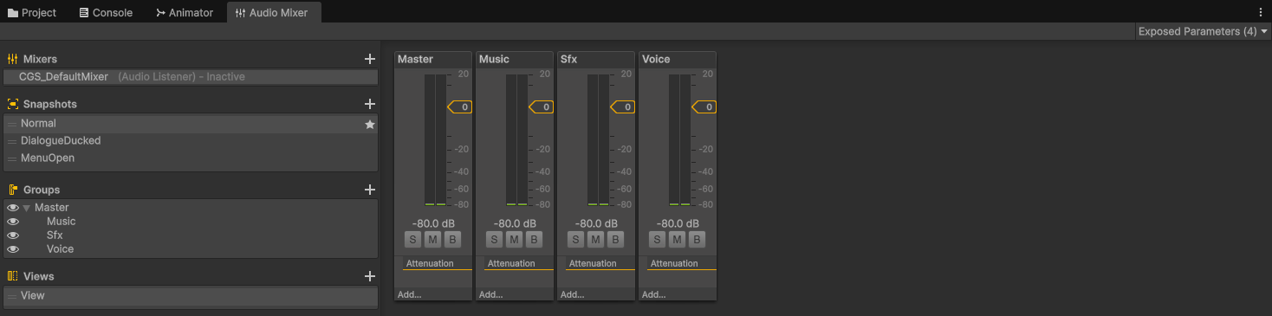Select the CGS_DefaultMixer mixer
This screenshot has height=316, width=1272.
191,77
